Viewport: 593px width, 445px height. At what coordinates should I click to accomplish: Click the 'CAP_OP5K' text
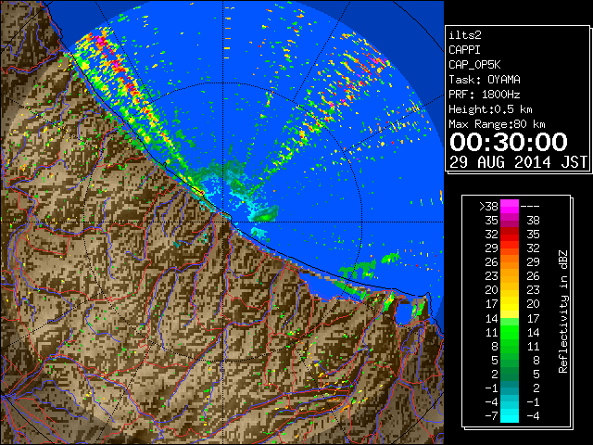point(474,65)
